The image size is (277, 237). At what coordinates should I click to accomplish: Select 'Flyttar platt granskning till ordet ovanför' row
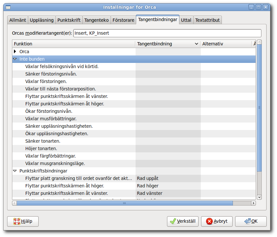134,178
